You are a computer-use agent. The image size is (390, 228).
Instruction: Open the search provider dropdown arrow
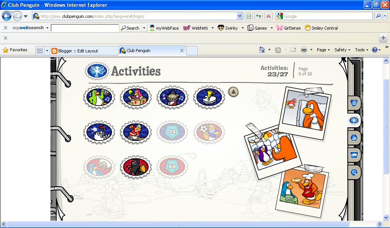coord(385,16)
